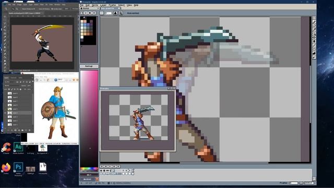Go to first frame in Aseprite timeline
Screen dimensions: 334x188
[102, 167]
